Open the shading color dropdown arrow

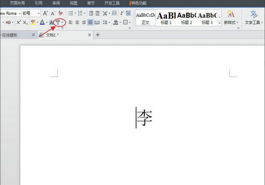[x=121, y=22]
